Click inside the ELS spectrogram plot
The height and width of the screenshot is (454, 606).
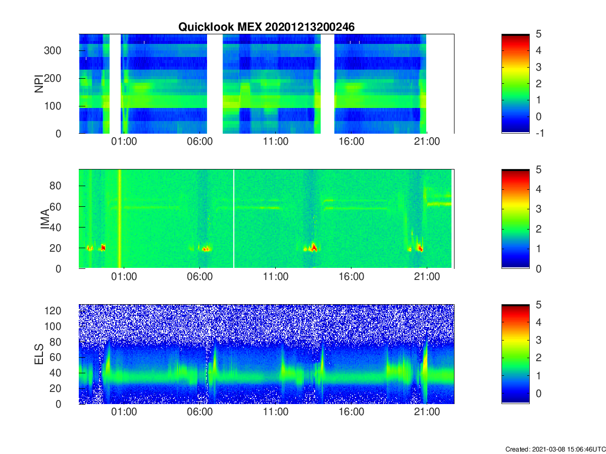coord(266,354)
